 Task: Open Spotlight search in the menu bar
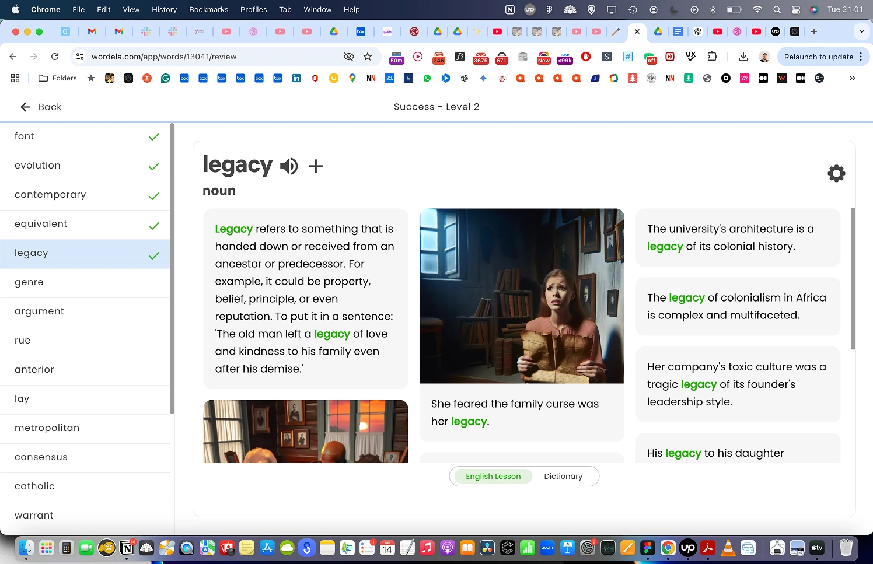pos(777,9)
